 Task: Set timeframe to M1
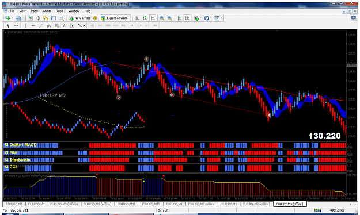tap(92, 25)
